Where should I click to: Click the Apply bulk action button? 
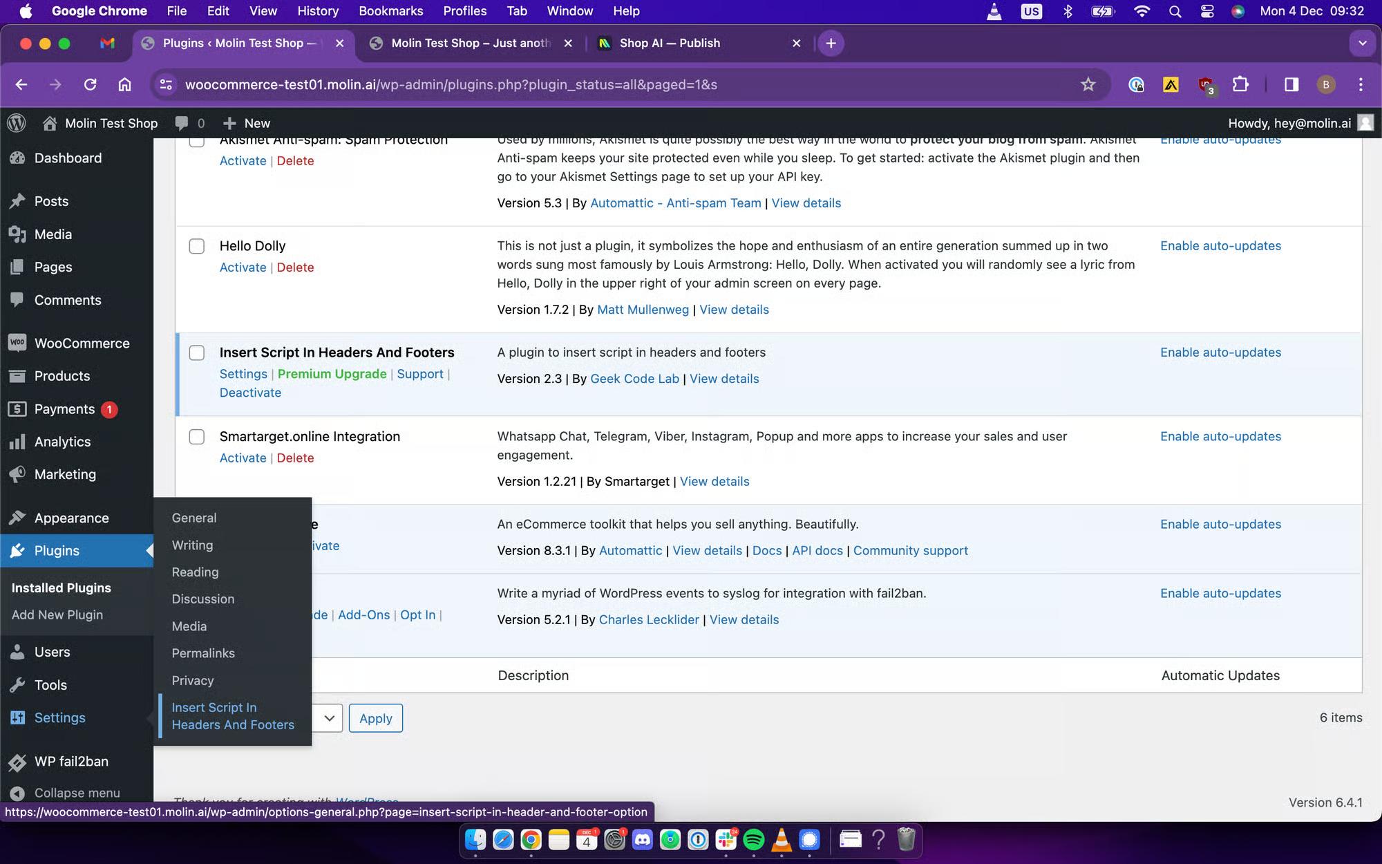(x=375, y=718)
